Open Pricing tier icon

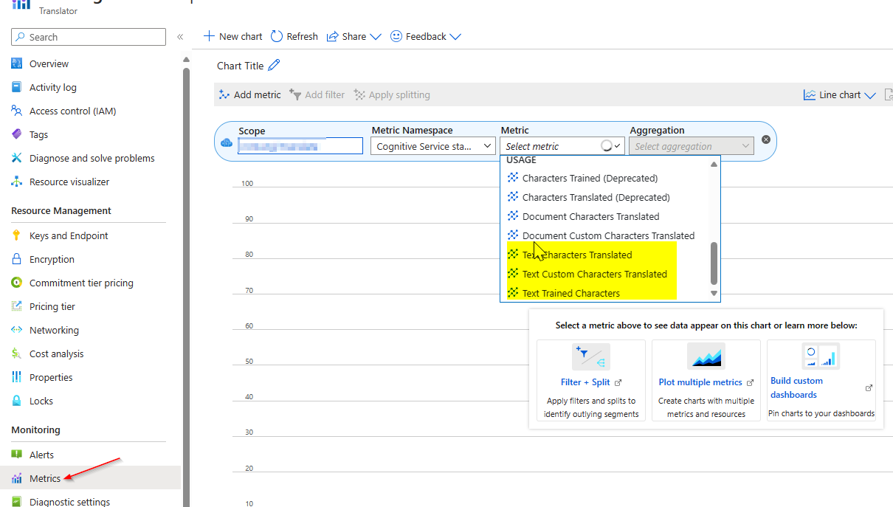point(17,306)
